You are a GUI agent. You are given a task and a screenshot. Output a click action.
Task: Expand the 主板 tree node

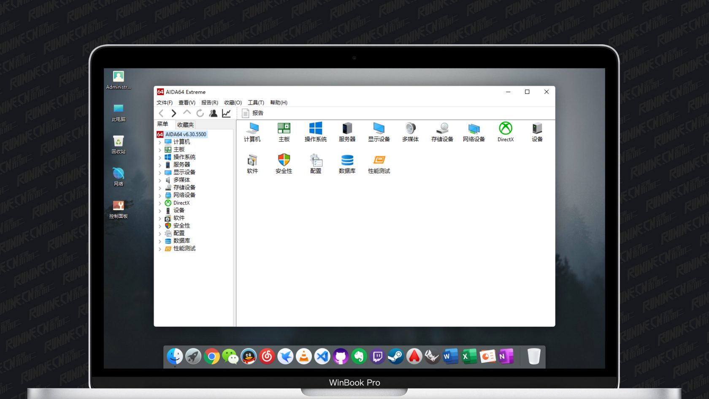160,150
